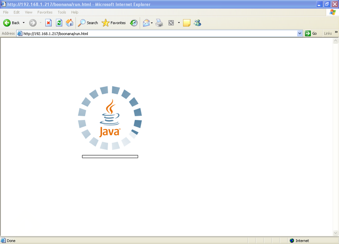
Task: Click the Windows flag logo throbber
Action: (333, 12)
